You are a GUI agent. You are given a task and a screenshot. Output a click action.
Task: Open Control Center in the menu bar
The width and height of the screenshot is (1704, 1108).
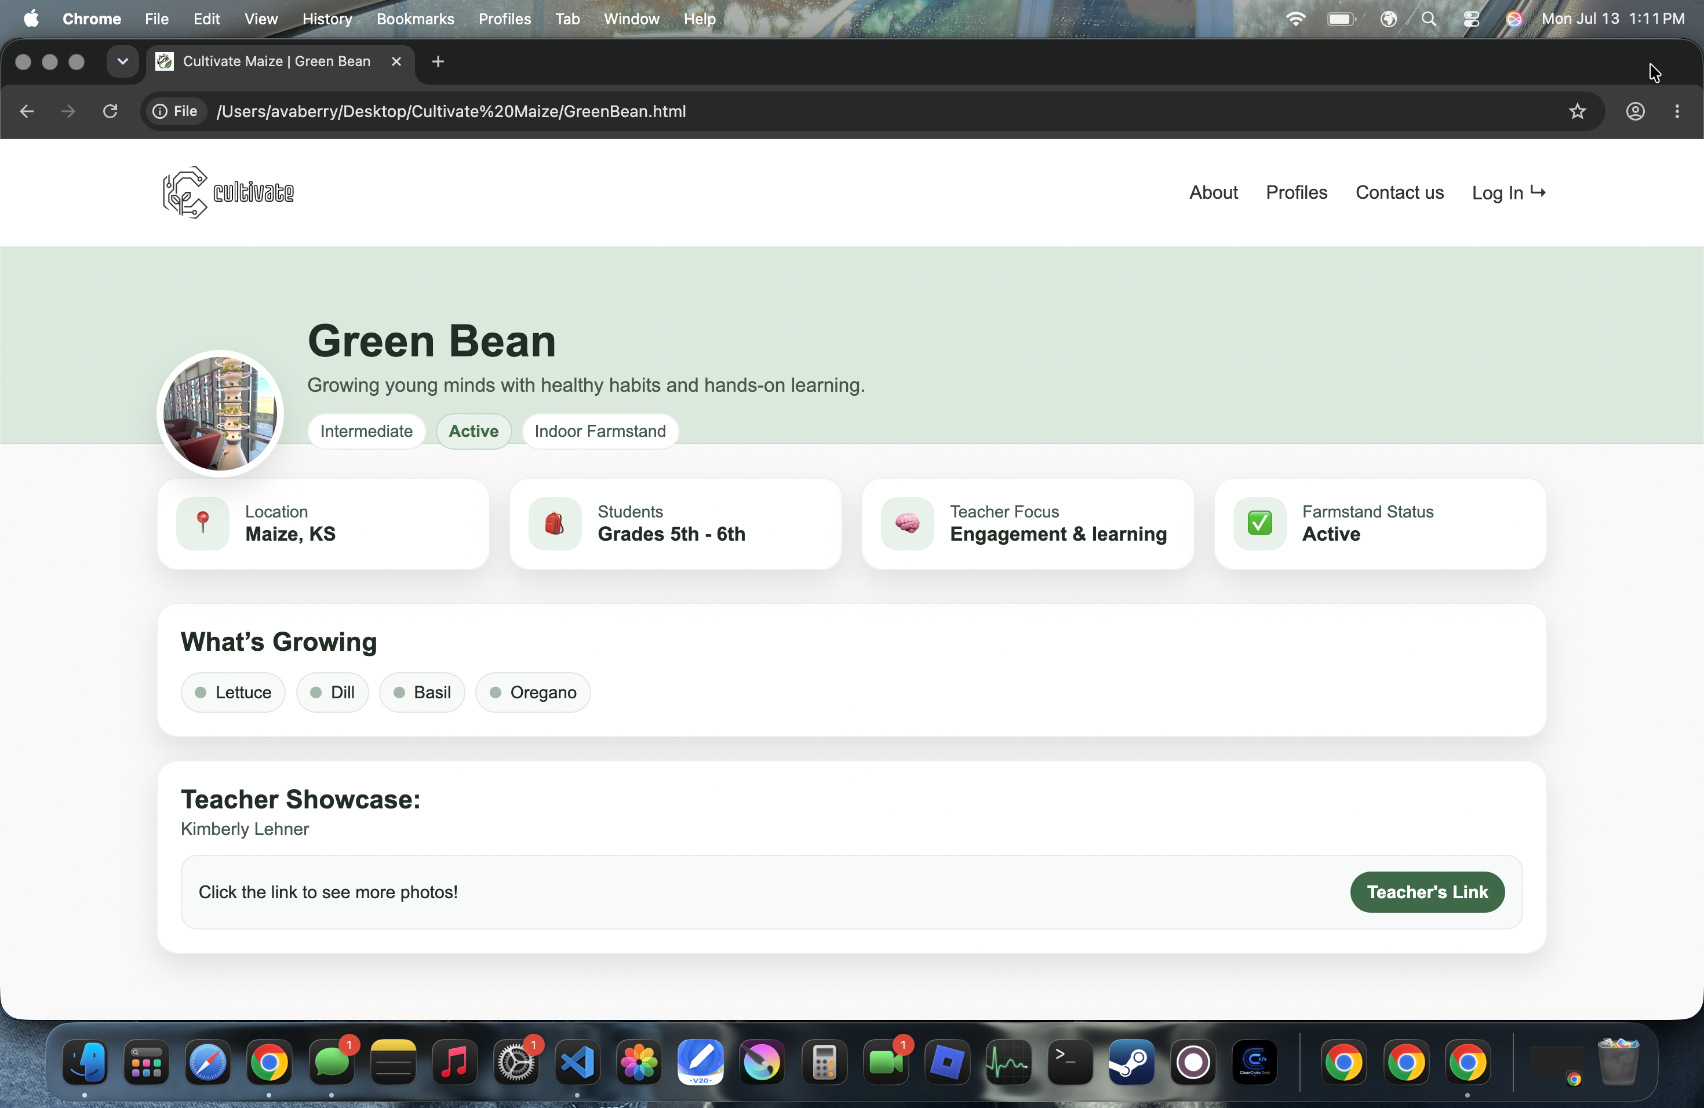(x=1472, y=19)
